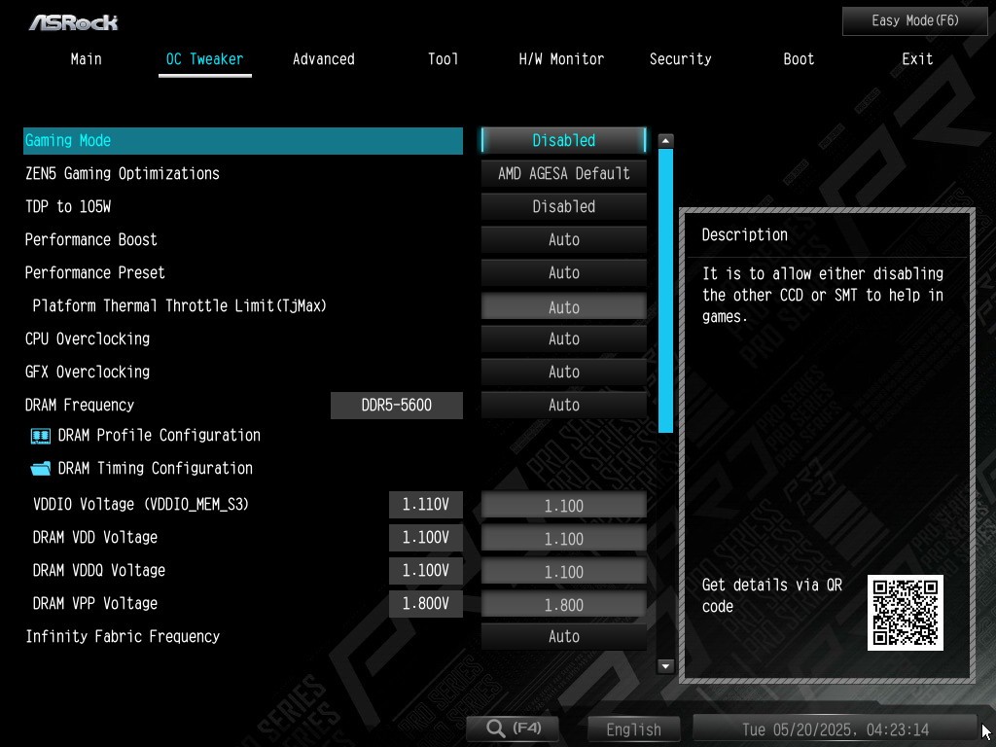
Task: Click the ASRock logo
Action: tap(73, 23)
